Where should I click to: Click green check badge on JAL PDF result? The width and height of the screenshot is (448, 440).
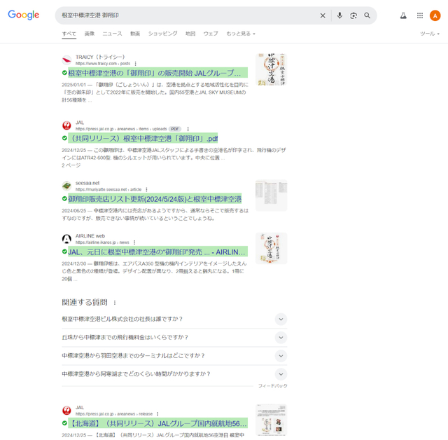click(x=64, y=138)
